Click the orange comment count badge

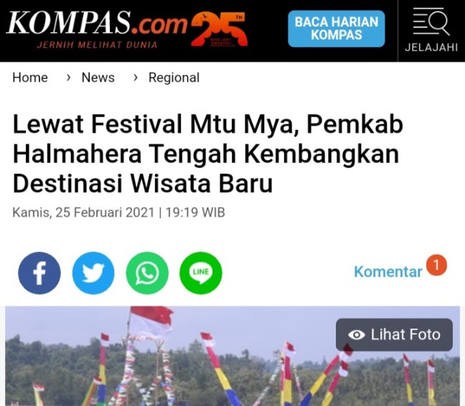[436, 265]
